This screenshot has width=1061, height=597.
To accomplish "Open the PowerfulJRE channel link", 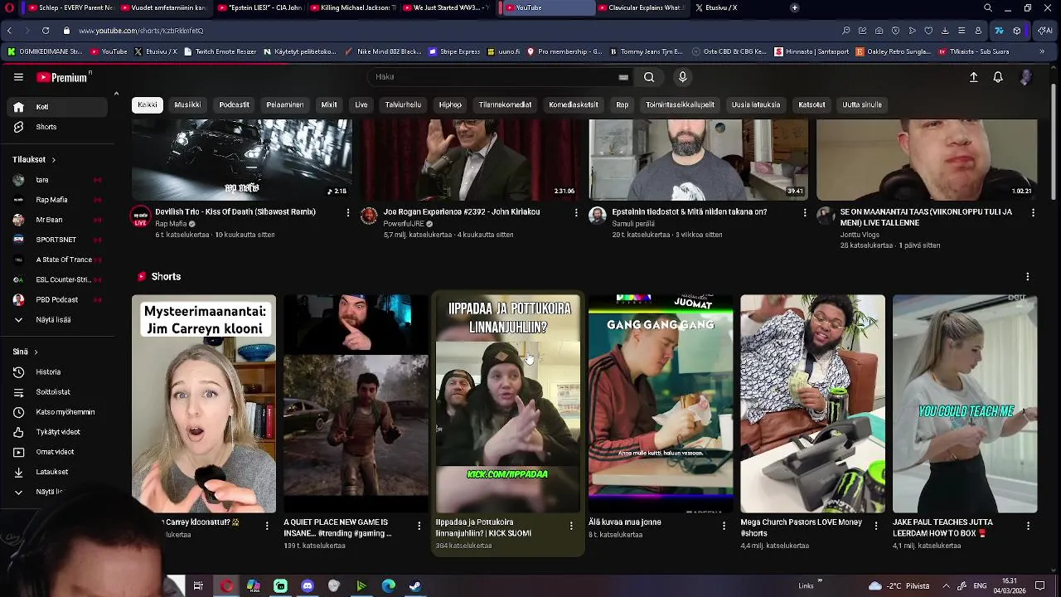I will tap(405, 224).
